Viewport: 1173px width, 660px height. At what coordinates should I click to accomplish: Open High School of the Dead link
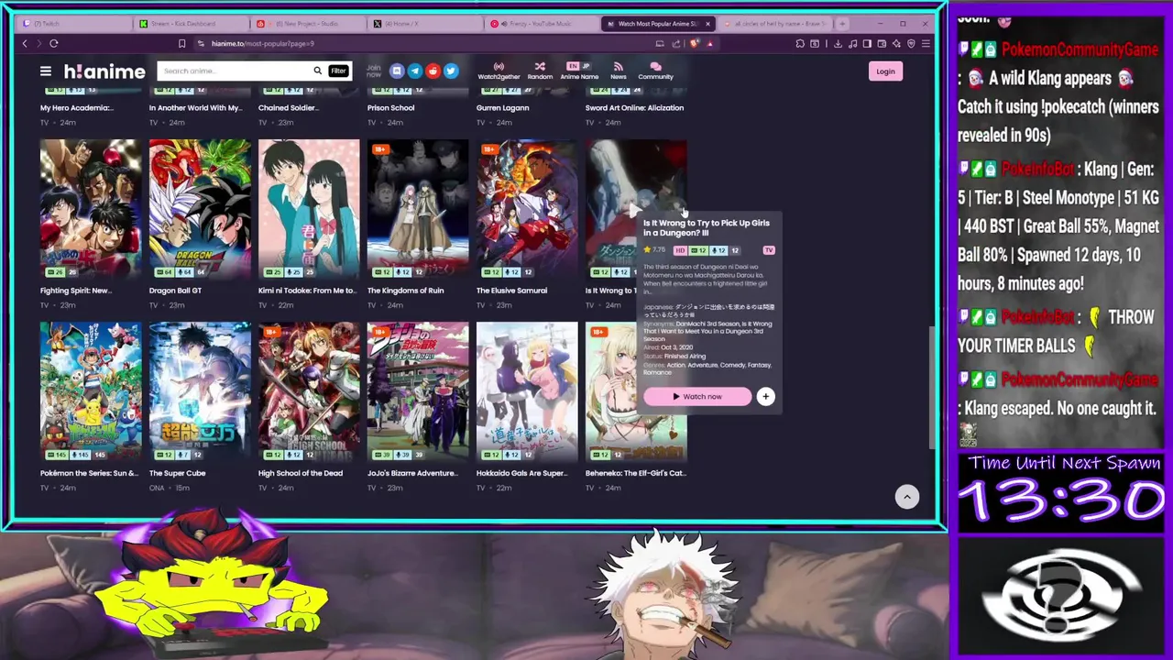[x=301, y=473]
